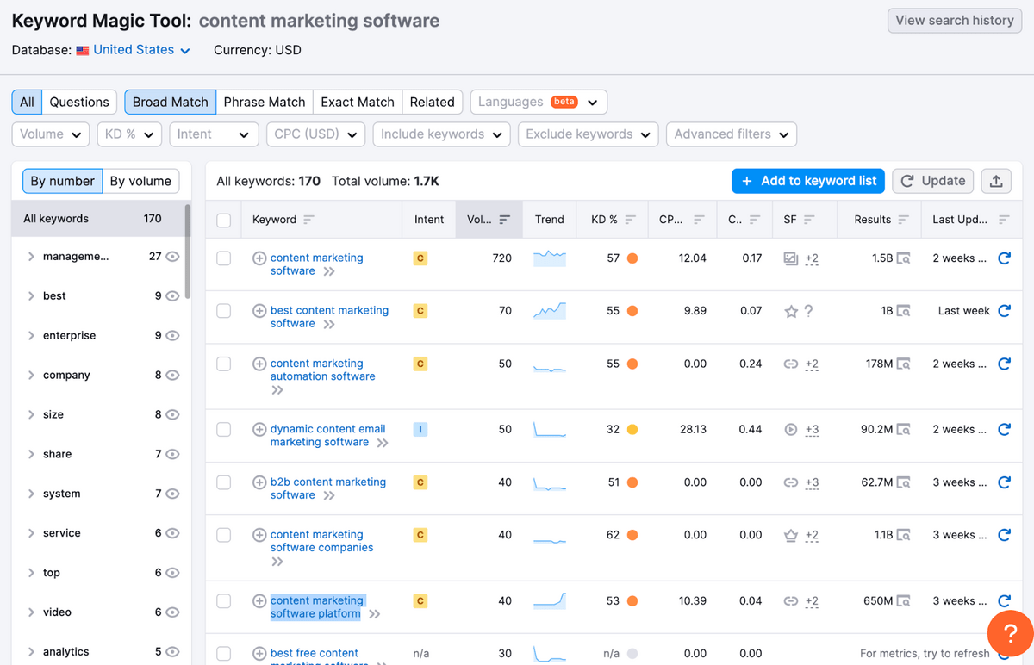Open the orange help button

[1009, 633]
